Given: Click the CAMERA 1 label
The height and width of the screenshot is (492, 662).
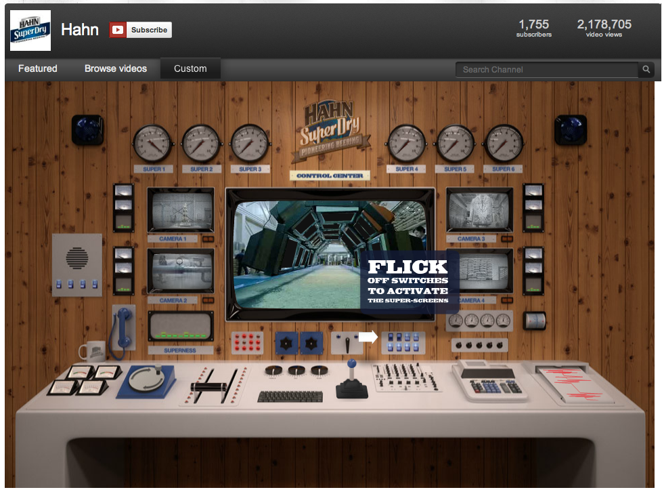Looking at the screenshot, I should (173, 239).
